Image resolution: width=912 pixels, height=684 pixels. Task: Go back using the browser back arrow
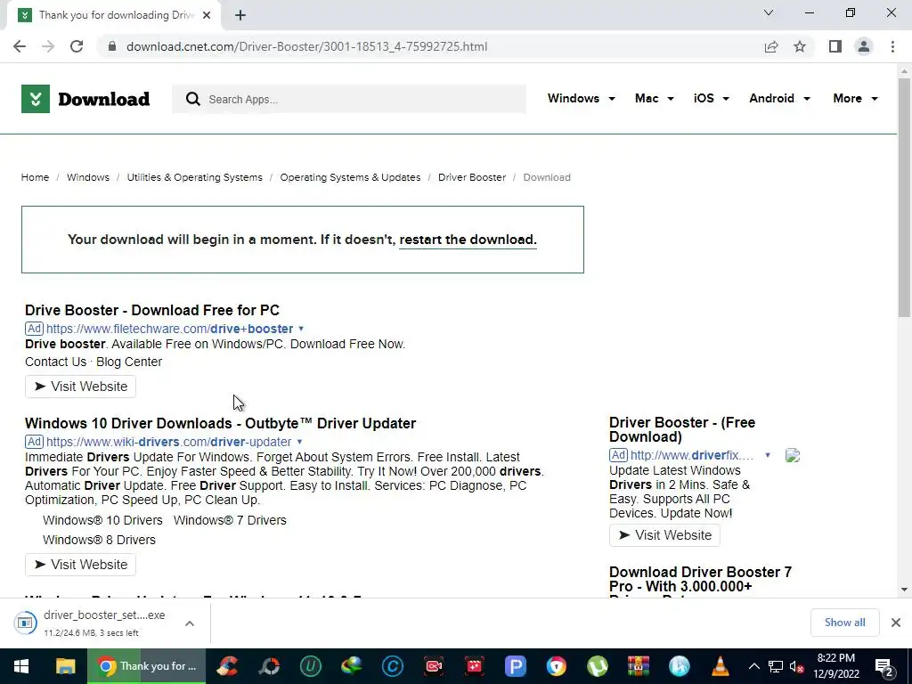20,46
